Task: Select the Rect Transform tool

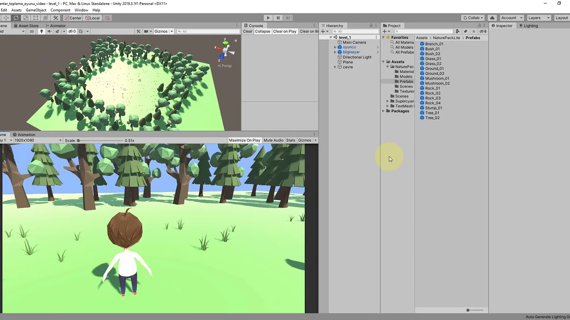Action: pos(36,18)
